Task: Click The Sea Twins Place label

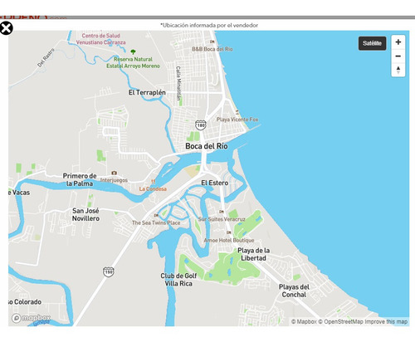Action: [156, 222]
